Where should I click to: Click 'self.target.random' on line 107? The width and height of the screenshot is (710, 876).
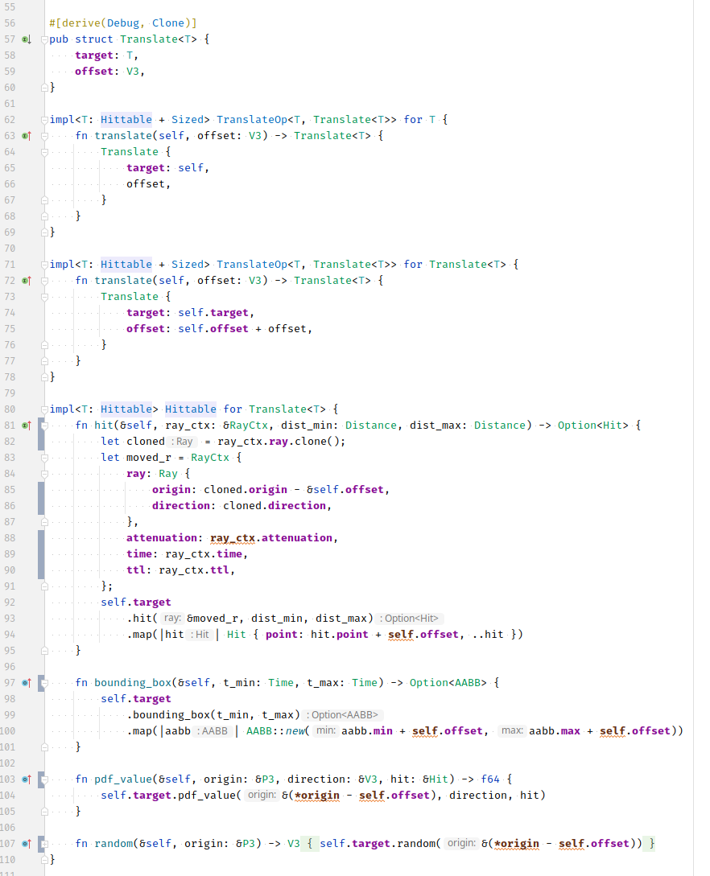[x=377, y=844]
